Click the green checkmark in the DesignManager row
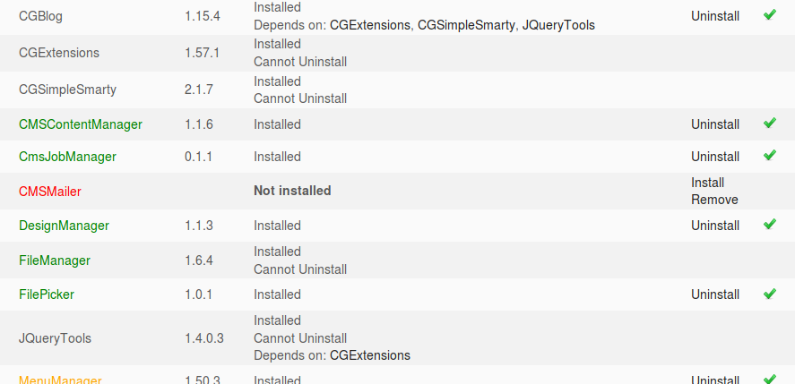Image resolution: width=795 pixels, height=384 pixels. [769, 225]
